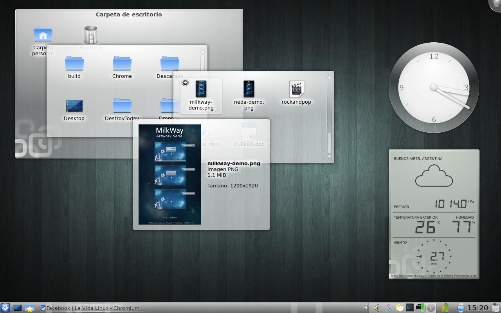Open the Desktop folder icon
This screenshot has width=501, height=313.
point(74,106)
